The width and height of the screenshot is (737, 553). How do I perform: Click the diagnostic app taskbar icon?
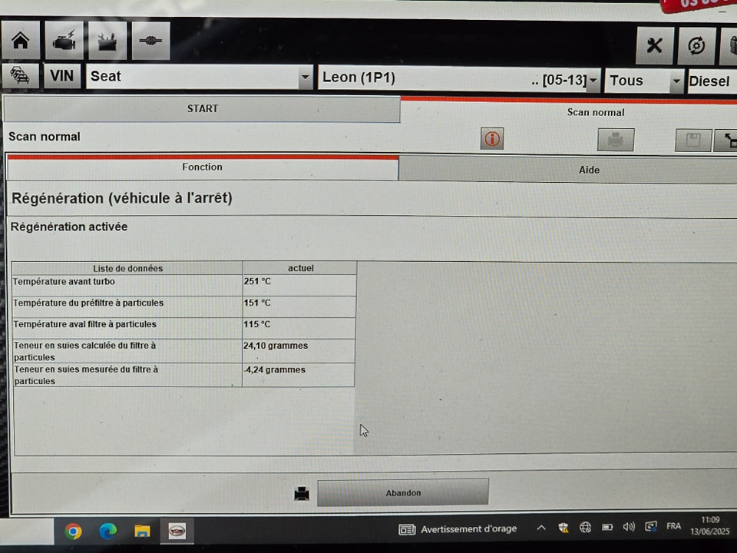[x=177, y=531]
